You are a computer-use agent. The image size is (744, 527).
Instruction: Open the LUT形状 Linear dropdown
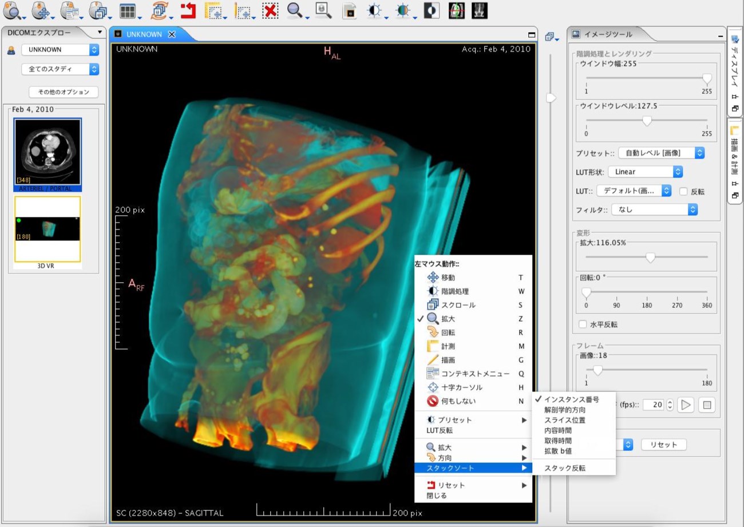tap(646, 172)
